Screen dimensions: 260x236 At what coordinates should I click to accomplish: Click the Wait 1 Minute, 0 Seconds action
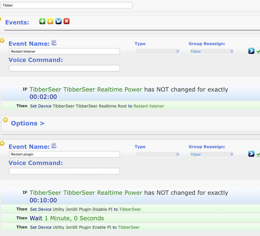[x=66, y=218]
